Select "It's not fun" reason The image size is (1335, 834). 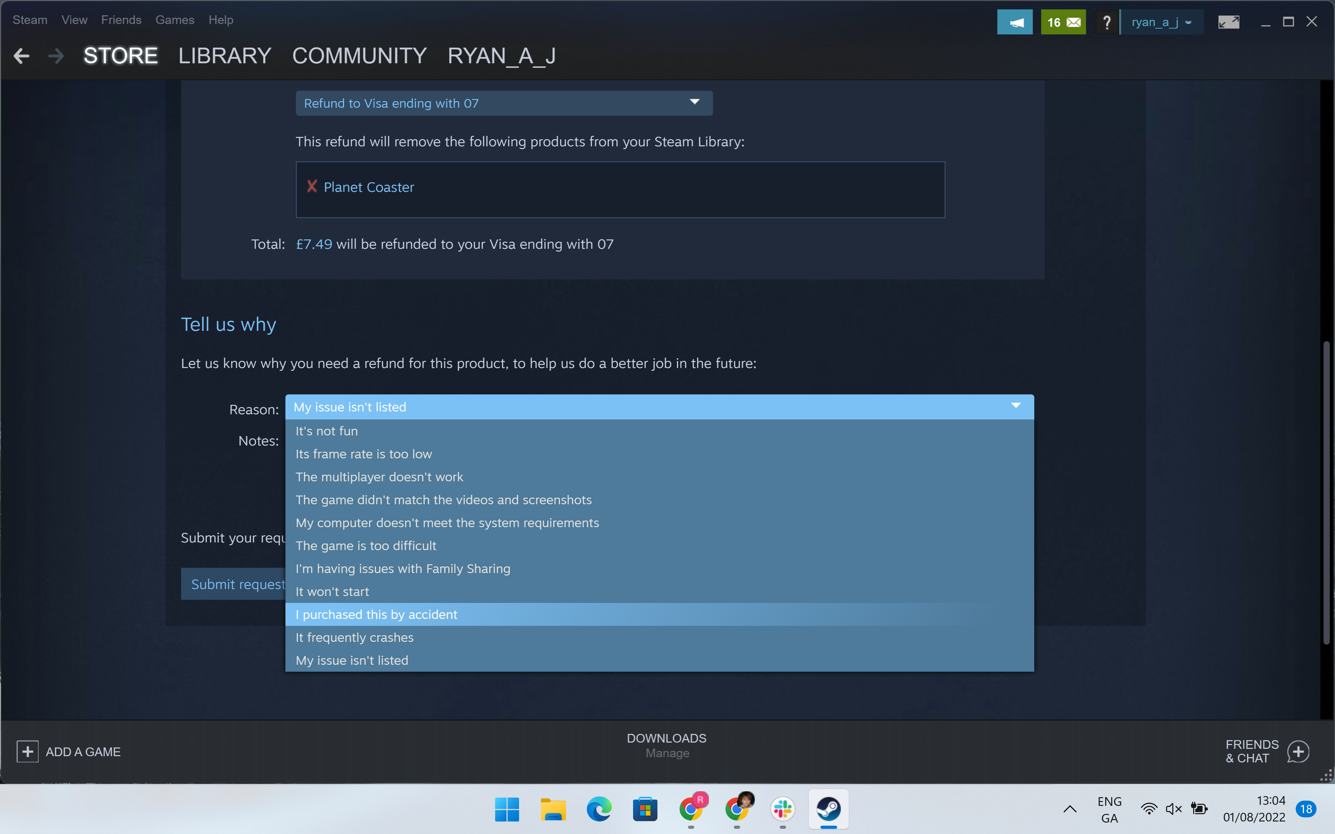pyautogui.click(x=659, y=431)
